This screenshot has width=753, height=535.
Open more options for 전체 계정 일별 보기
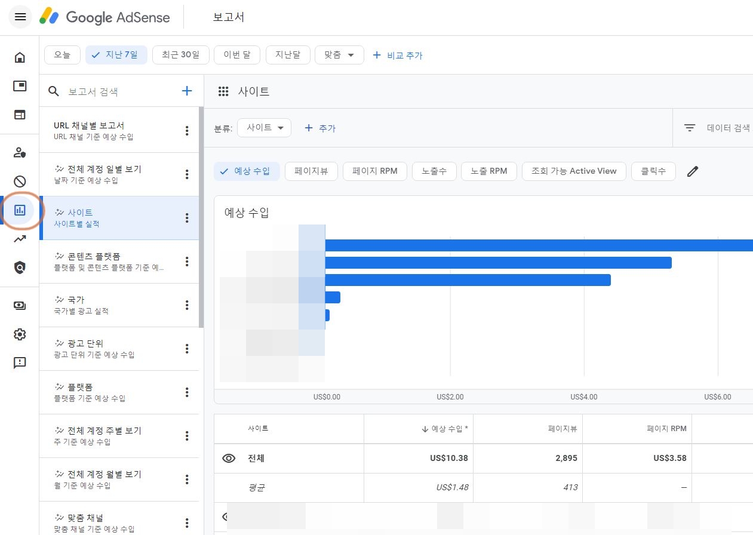(x=187, y=174)
